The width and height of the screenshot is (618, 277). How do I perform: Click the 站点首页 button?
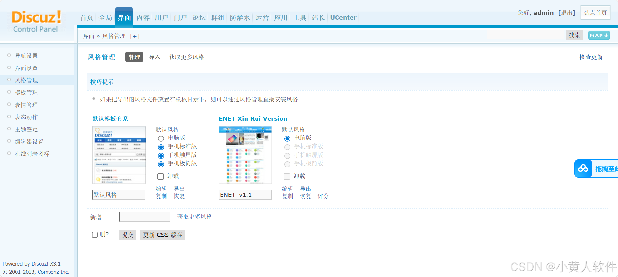click(595, 13)
